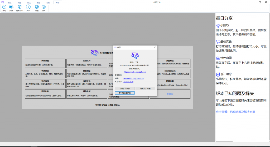The height and width of the screenshot is (147, 270).
Task: Open 设置 gear icon
Action: [37, 7]
